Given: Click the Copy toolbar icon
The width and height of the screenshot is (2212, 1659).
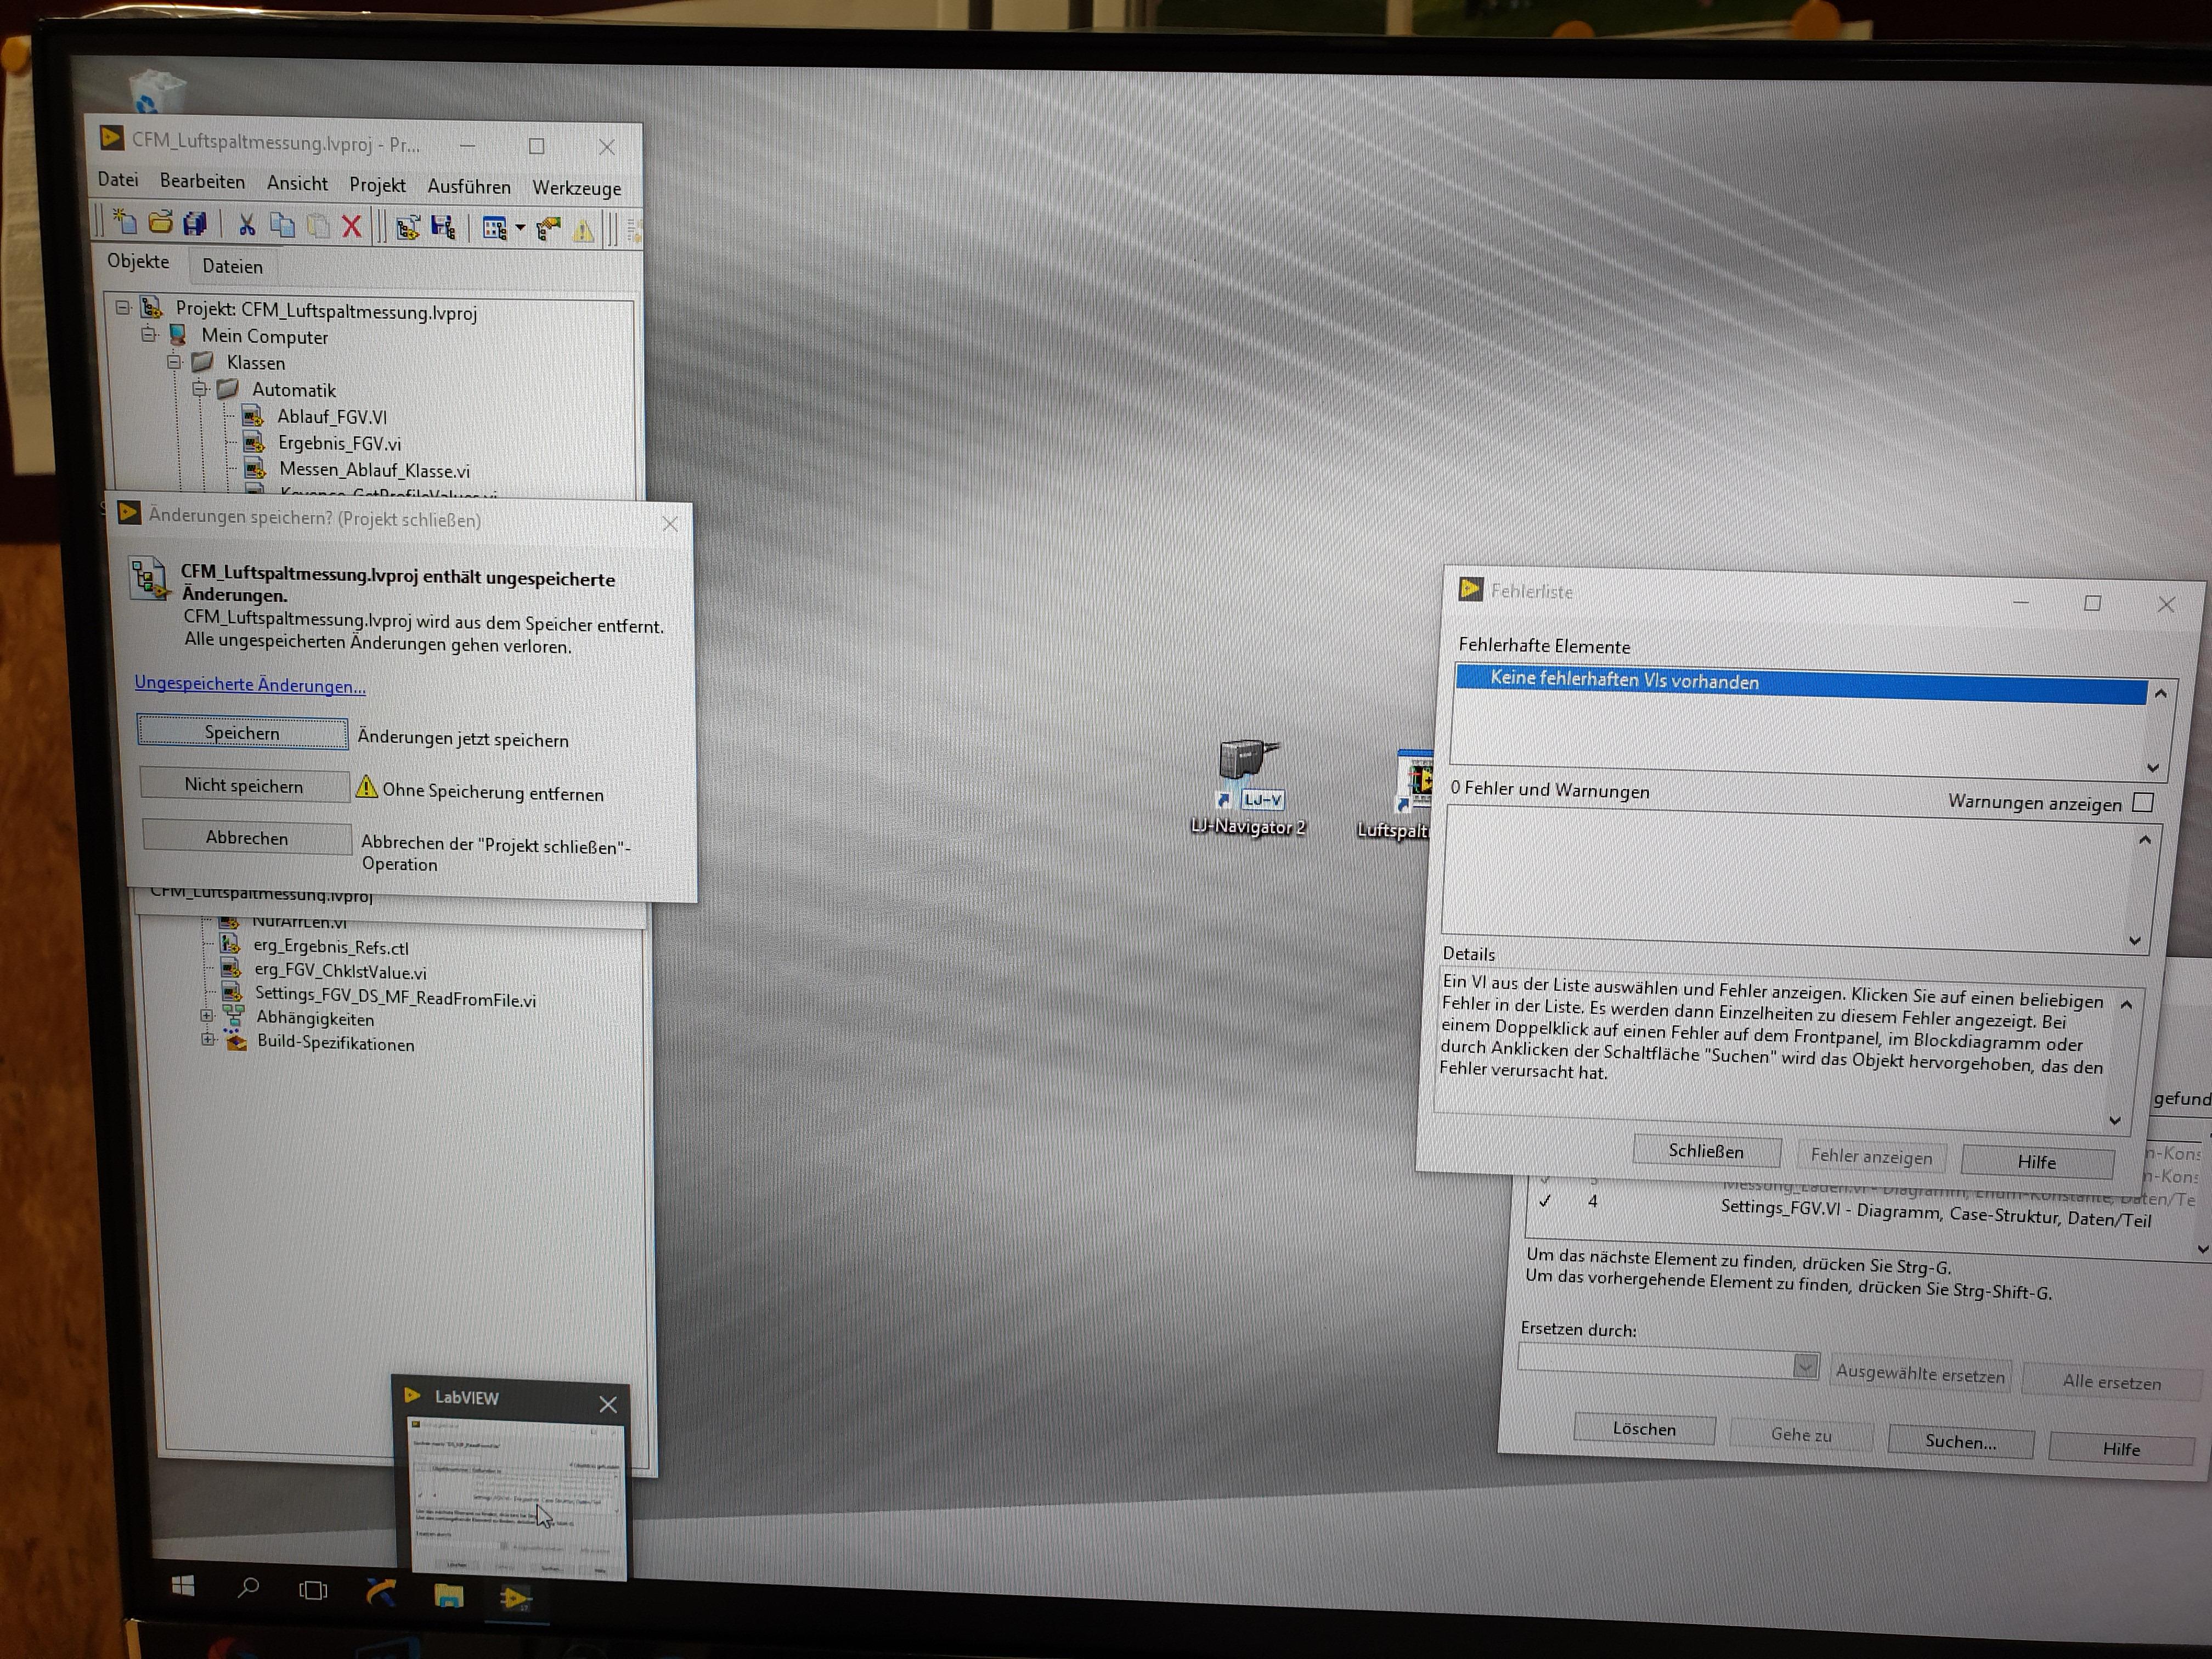Looking at the screenshot, I should point(283,225).
